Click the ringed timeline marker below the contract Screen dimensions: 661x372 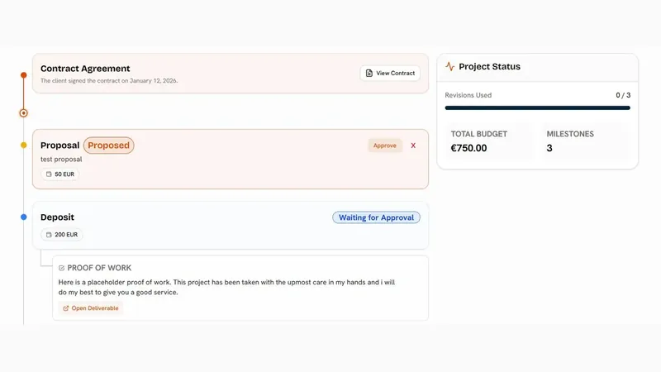pos(24,113)
